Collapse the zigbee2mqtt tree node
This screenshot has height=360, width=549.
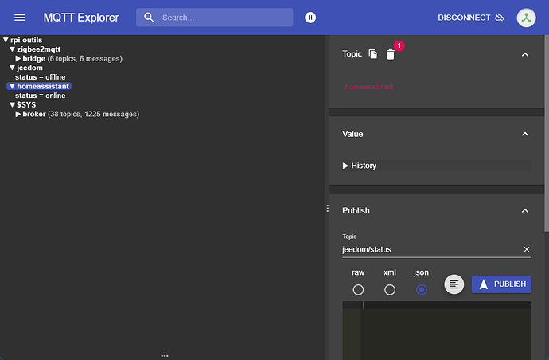12,49
